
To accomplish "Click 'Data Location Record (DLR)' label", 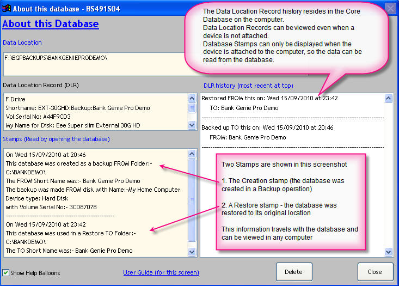I will click(41, 85).
